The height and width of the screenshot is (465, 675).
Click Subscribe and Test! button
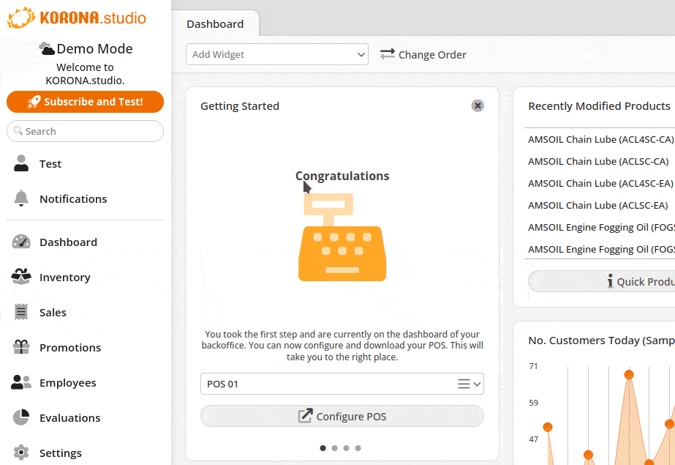[86, 102]
